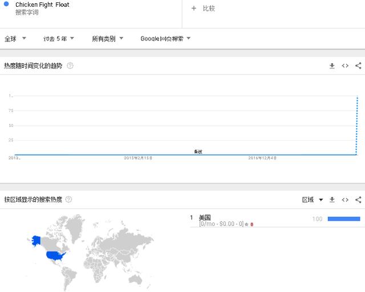
Task: Click the 2015年2月15日 axis label
Action: (138, 158)
